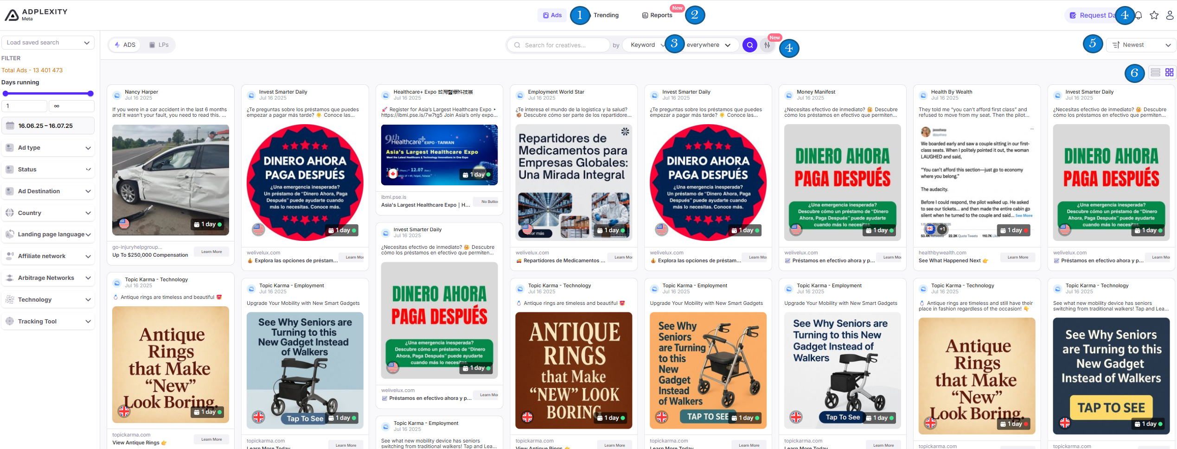Open Repartidores de Medicamentos ad image

[574, 183]
